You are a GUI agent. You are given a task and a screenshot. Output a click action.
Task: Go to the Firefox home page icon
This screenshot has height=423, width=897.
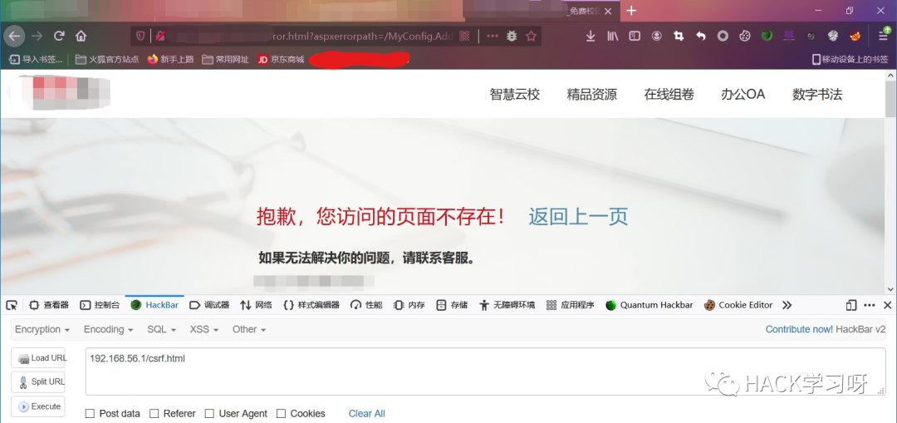[x=81, y=36]
